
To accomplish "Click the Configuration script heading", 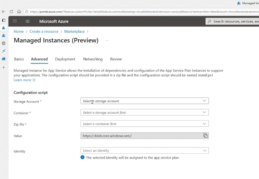I will [31, 92].
